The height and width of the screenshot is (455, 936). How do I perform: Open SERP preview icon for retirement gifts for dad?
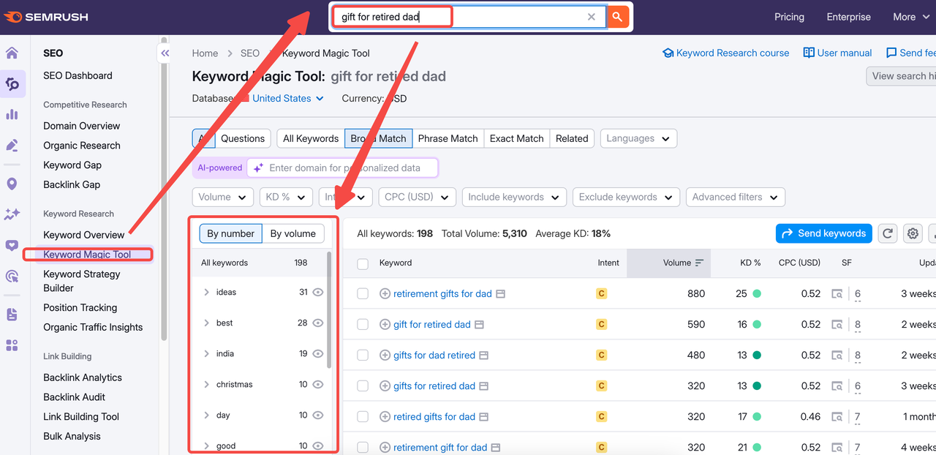tap(500, 293)
